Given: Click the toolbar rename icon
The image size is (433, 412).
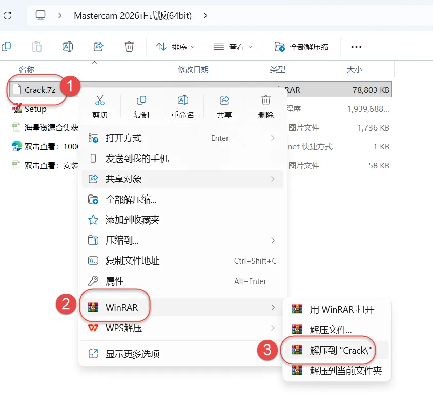Looking at the screenshot, I should (68, 47).
